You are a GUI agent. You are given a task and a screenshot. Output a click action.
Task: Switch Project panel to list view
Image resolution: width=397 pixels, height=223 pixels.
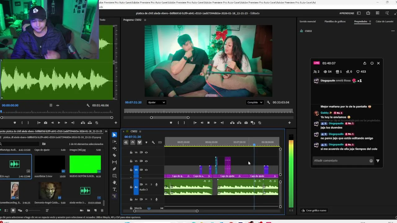(x=6, y=211)
